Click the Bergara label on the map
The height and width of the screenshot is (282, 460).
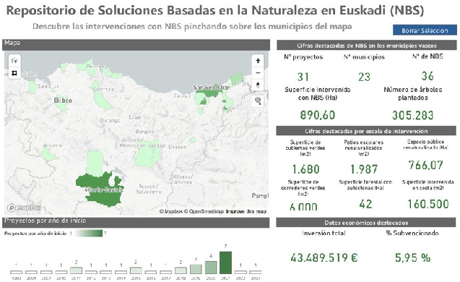(144, 132)
